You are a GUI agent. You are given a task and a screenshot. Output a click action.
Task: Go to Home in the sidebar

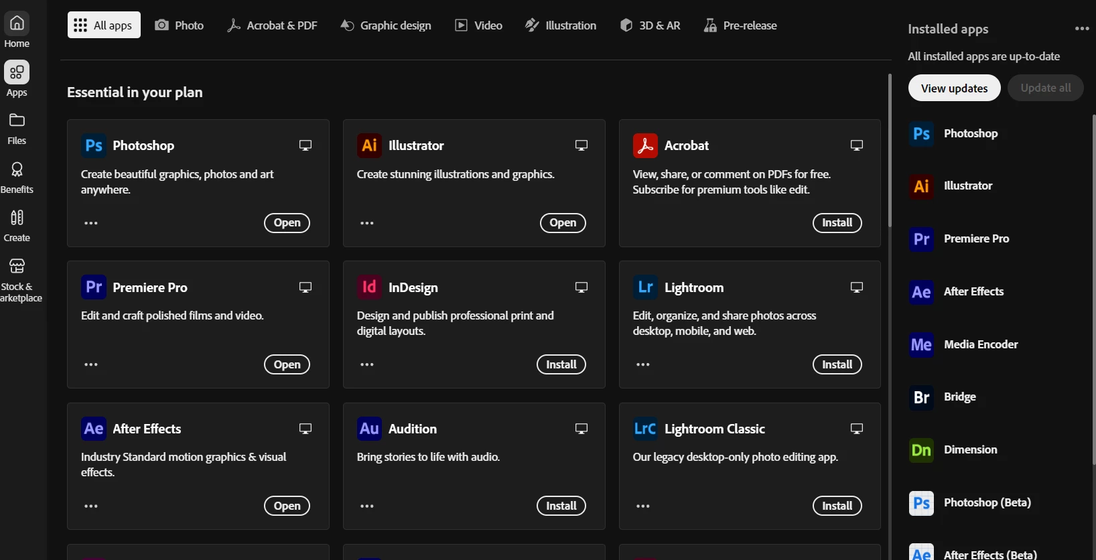tap(17, 30)
